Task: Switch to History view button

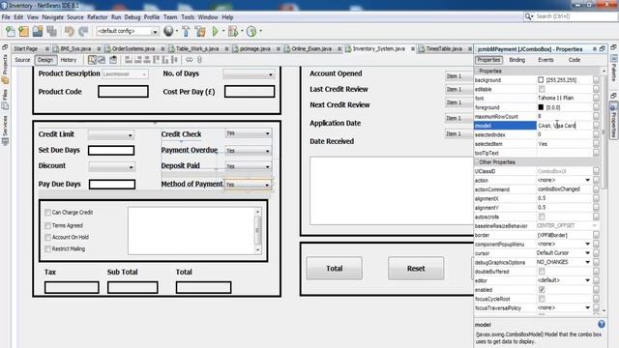Action: (x=69, y=60)
